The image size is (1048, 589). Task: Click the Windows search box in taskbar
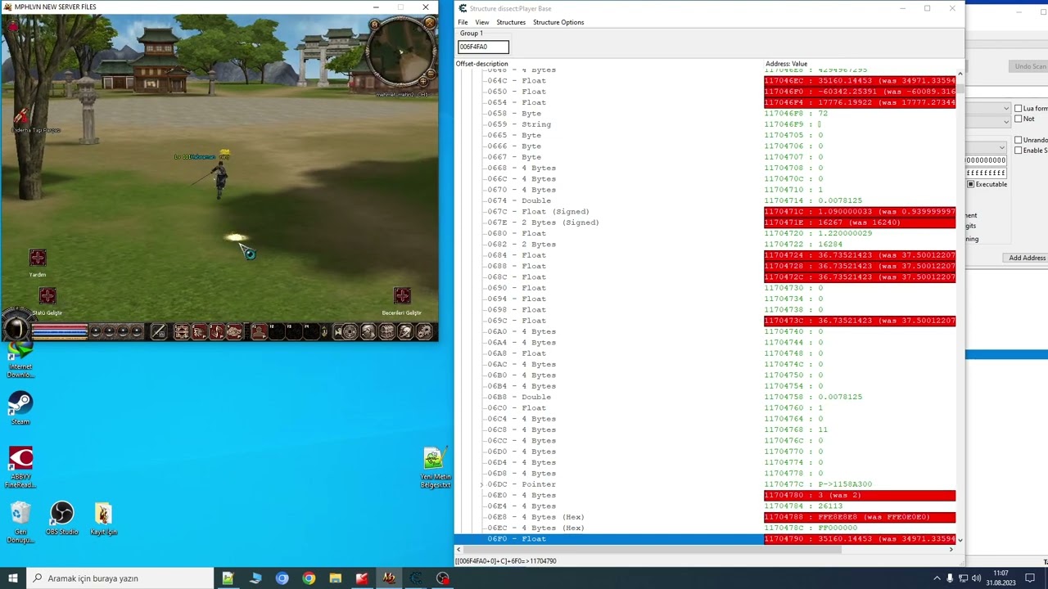coord(121,578)
